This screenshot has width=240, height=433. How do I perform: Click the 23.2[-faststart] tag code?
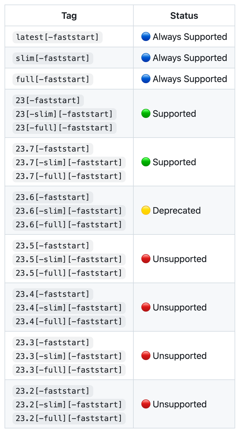pyautogui.click(x=53, y=391)
